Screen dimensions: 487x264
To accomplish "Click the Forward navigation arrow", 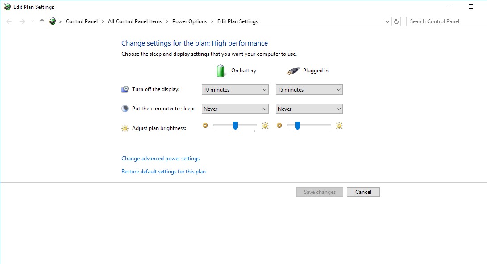I will 22,21.
